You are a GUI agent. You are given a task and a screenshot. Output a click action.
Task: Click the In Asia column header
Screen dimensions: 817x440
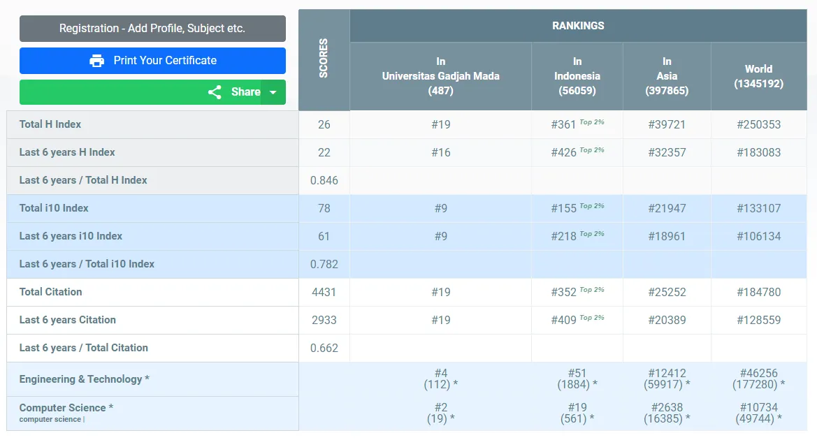pyautogui.click(x=667, y=76)
